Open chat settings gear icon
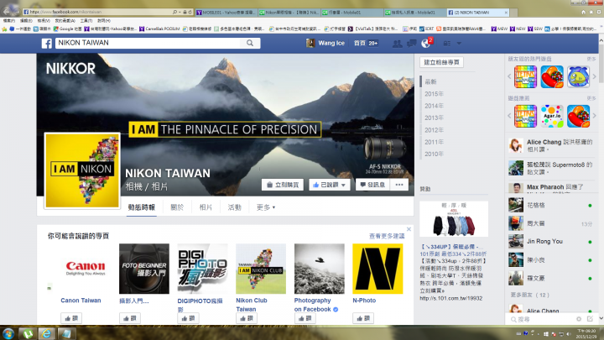Image resolution: width=604 pixels, height=340 pixels. pos(579,319)
